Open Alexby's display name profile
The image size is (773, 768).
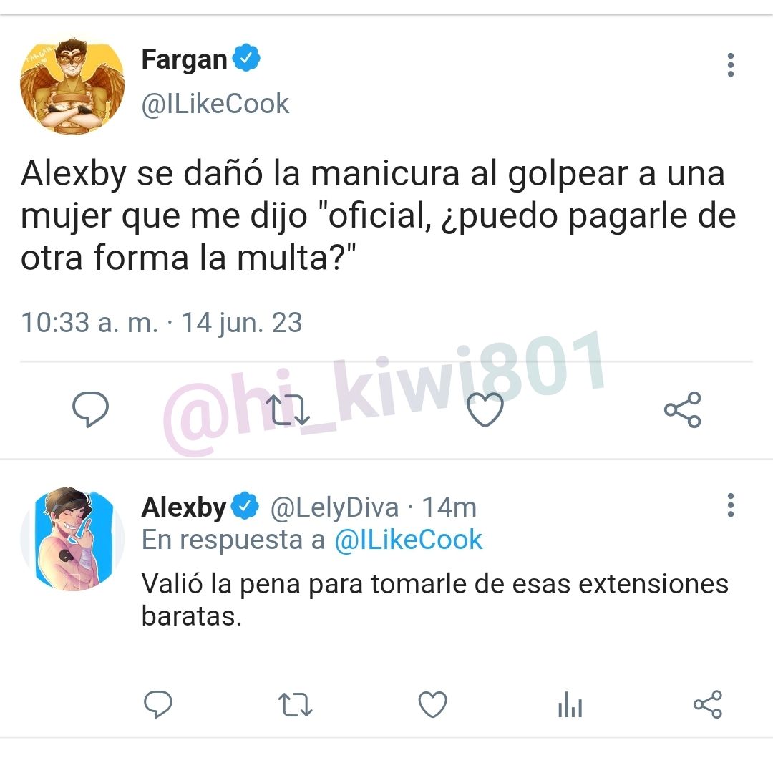coord(183,507)
